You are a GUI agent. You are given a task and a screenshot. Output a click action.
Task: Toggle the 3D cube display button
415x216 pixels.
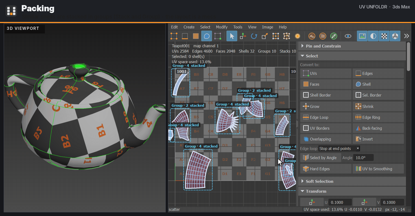(395, 36)
